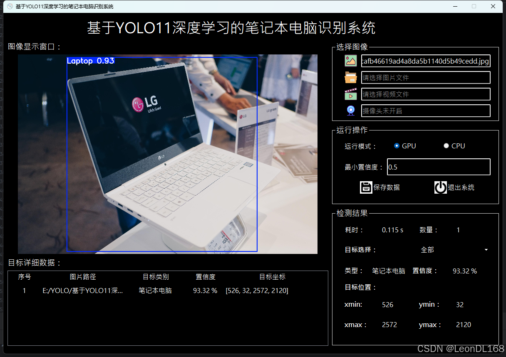Click the ymin value 32
Screen dimensions: 506x357
(x=459, y=305)
